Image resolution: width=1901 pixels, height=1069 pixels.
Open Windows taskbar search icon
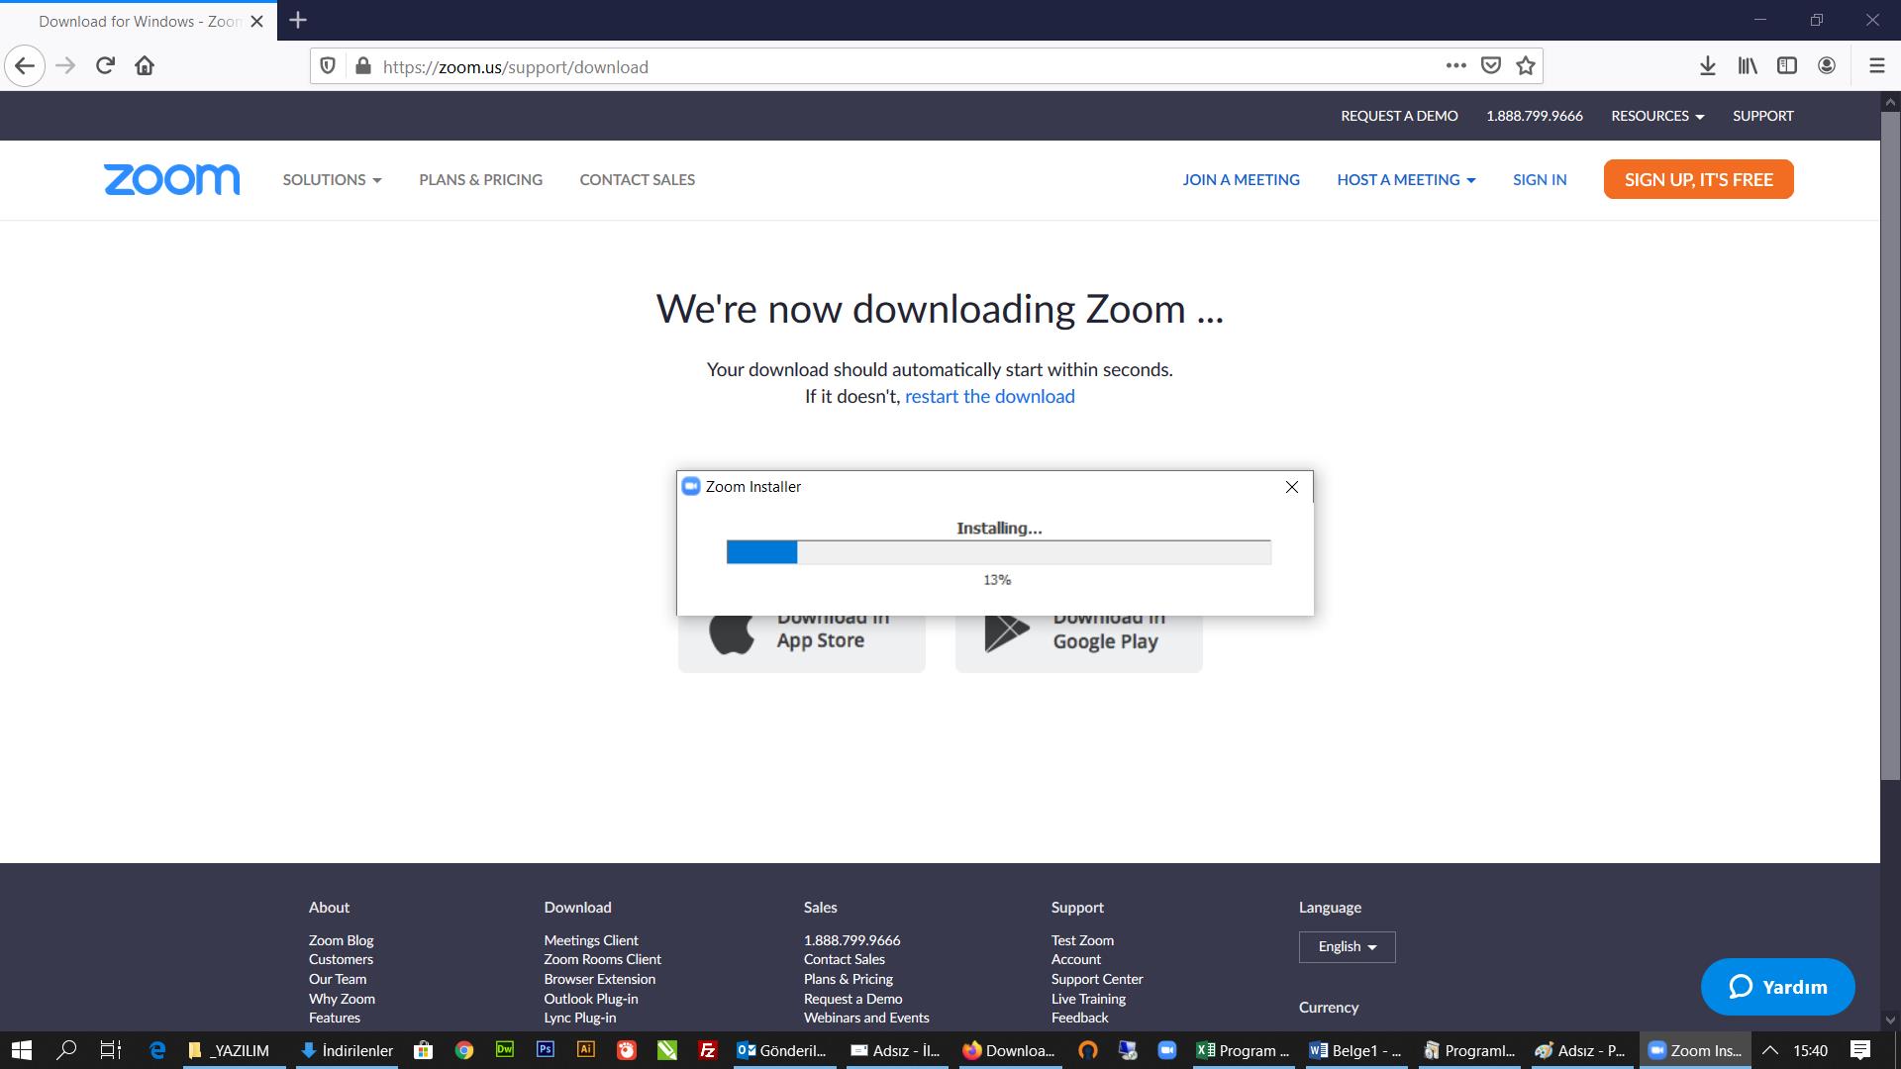[x=66, y=1050]
